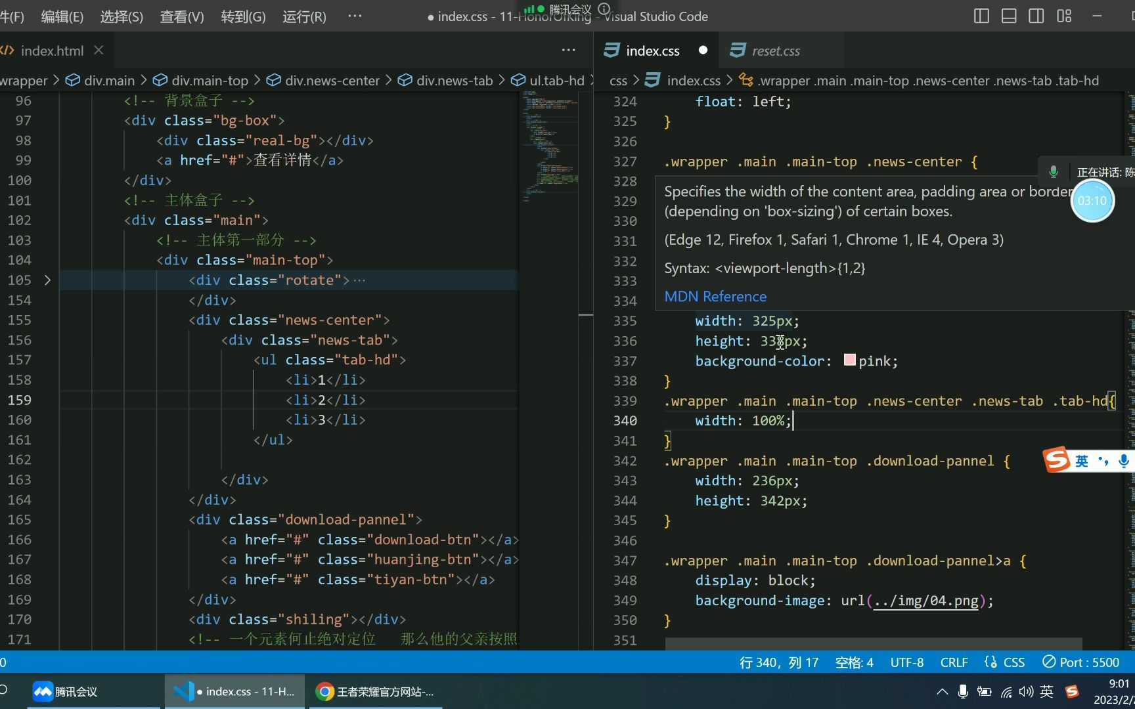Click the battery tray icon
Image resolution: width=1135 pixels, height=709 pixels.
coord(984,691)
